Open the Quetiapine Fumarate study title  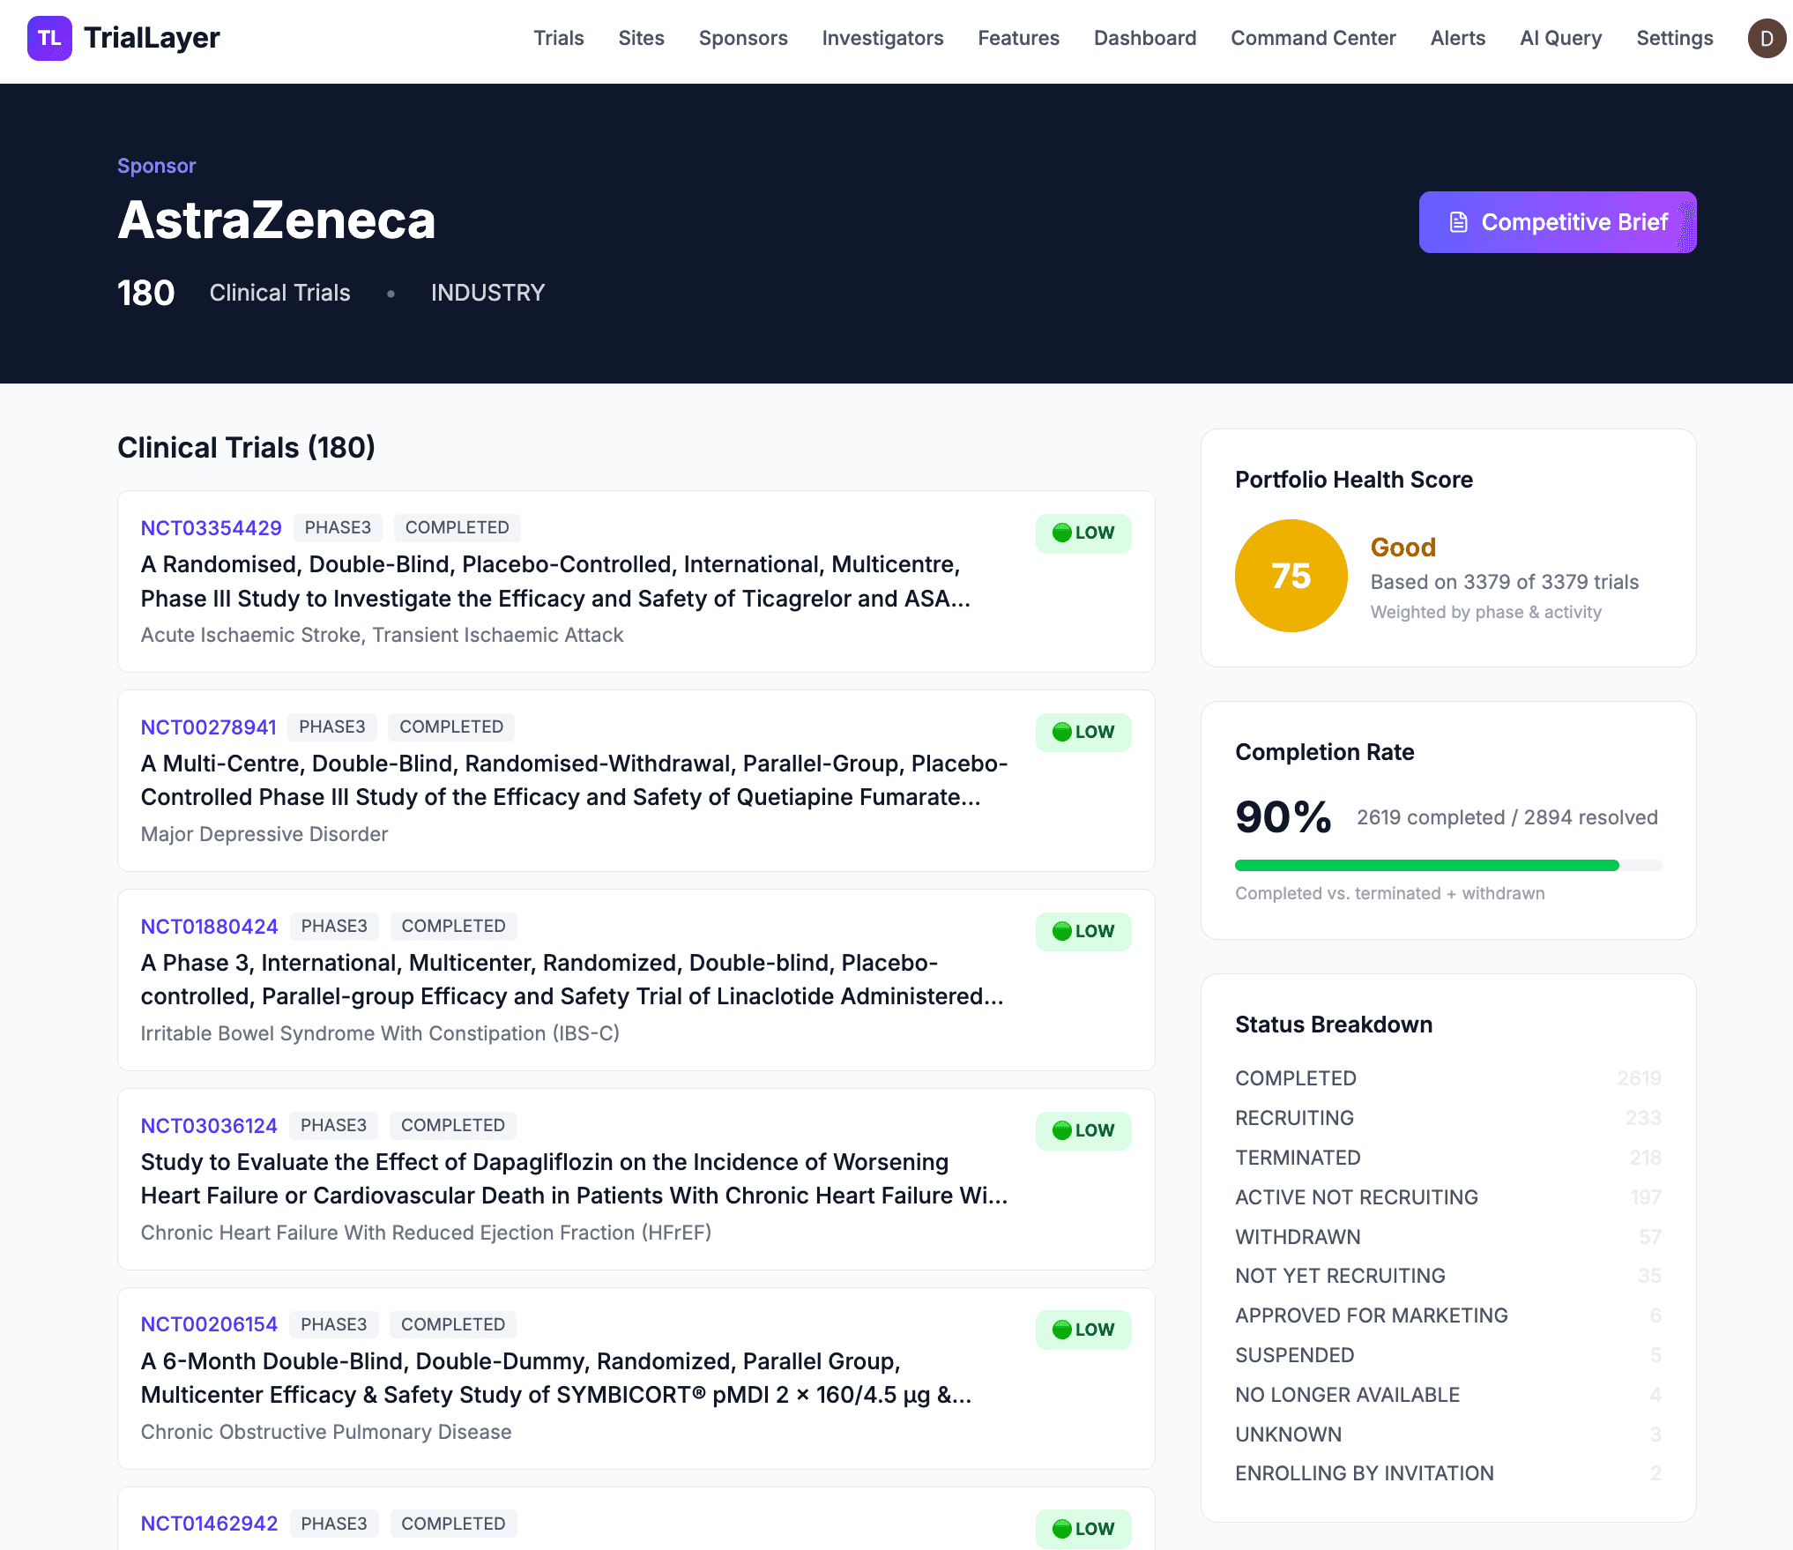(574, 780)
